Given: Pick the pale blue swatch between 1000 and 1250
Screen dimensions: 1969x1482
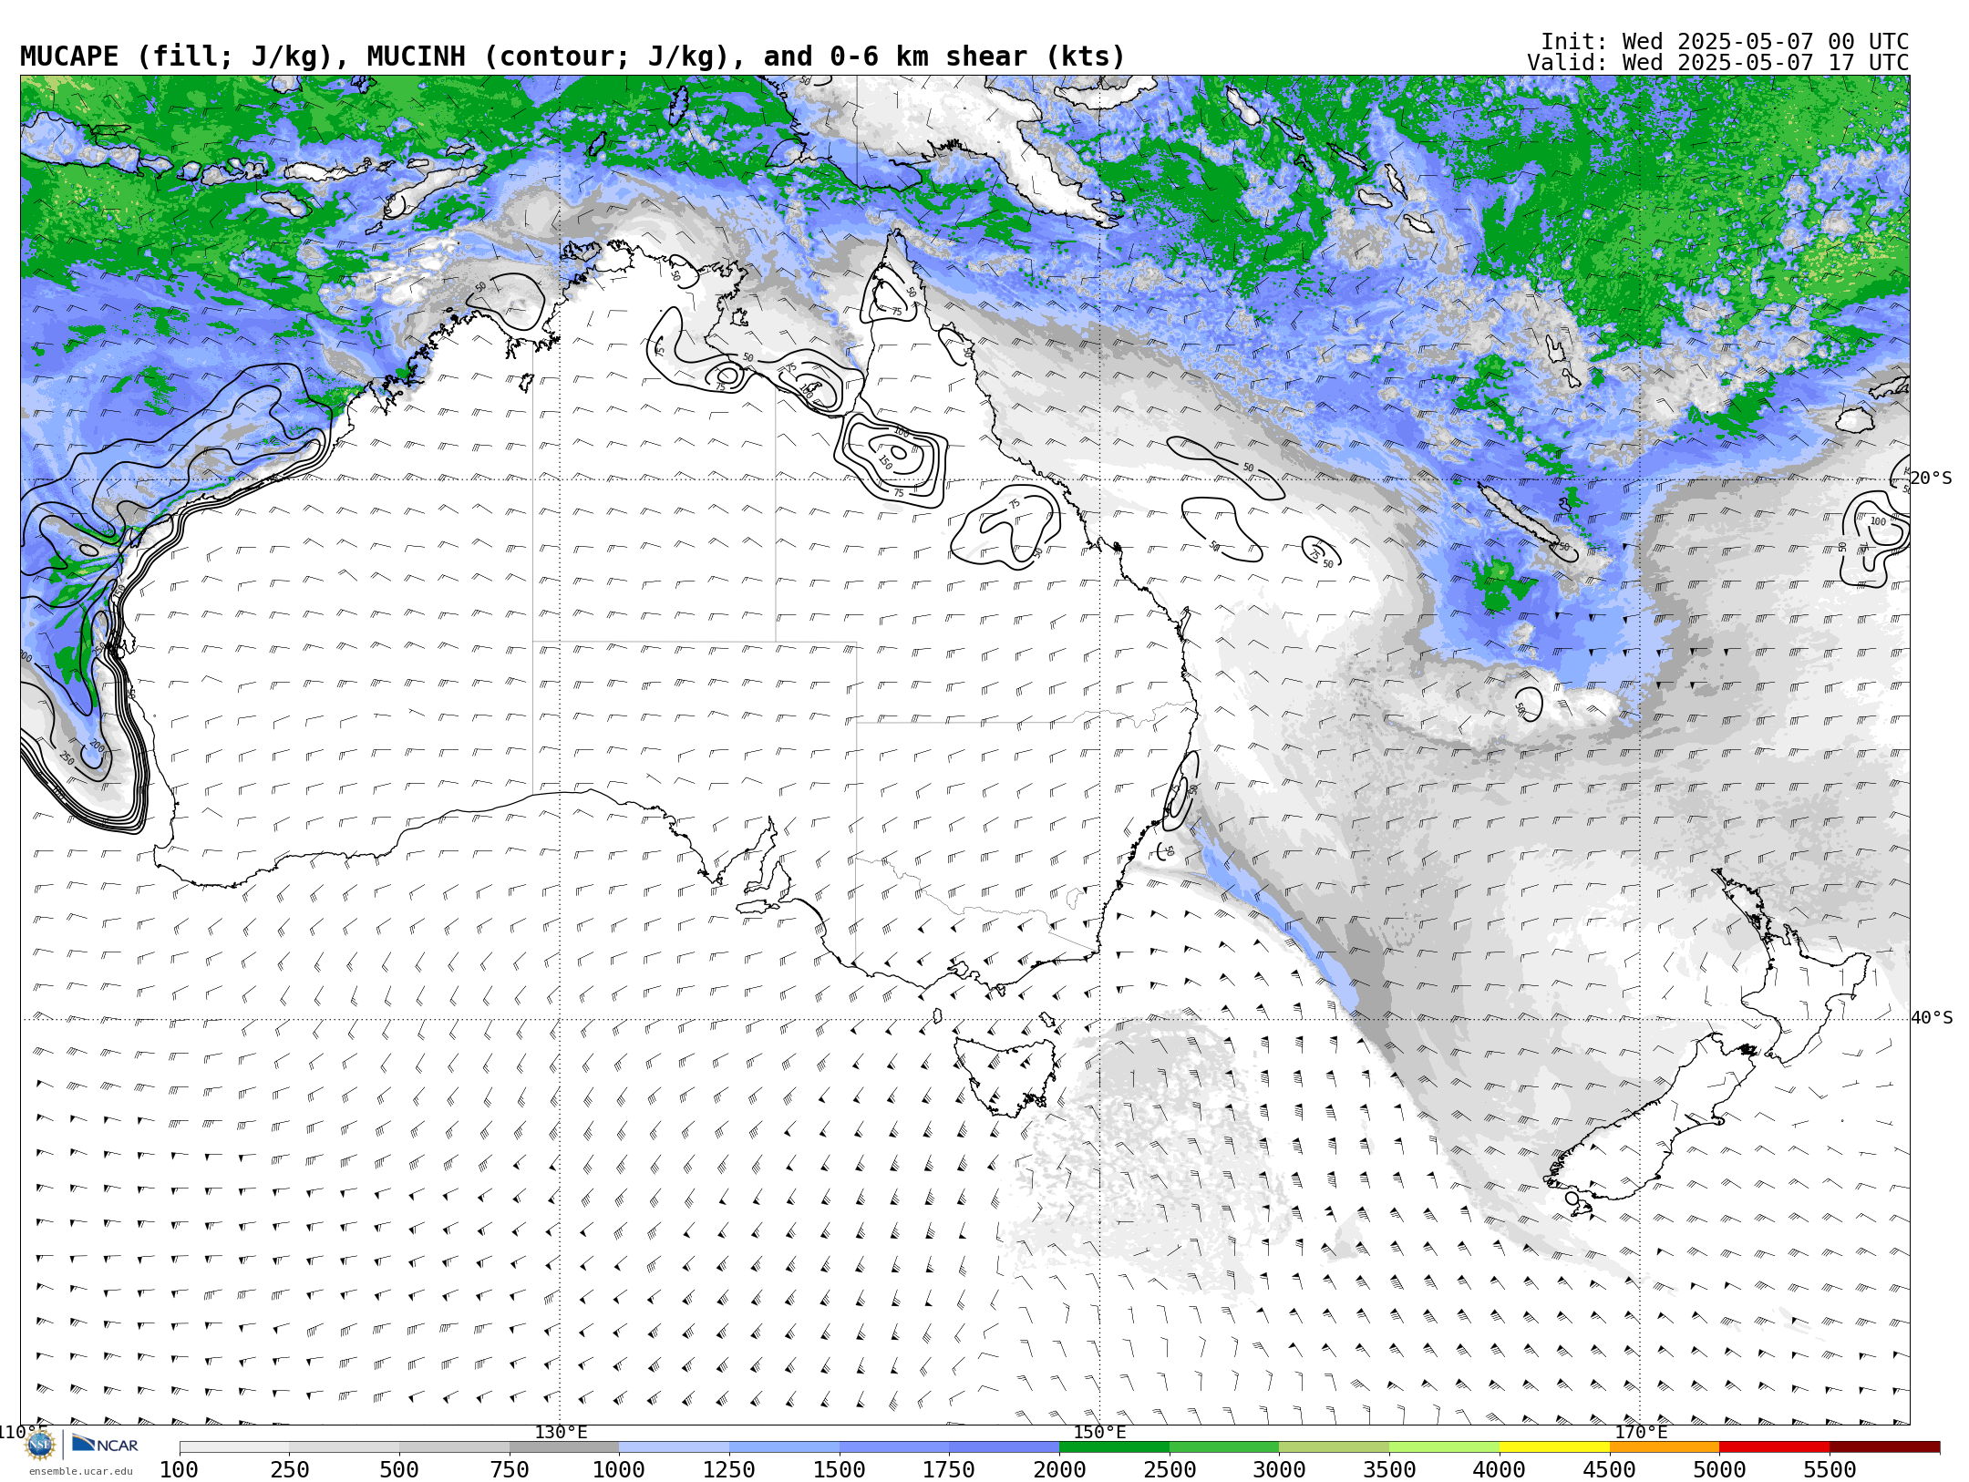Looking at the screenshot, I should [x=675, y=1447].
